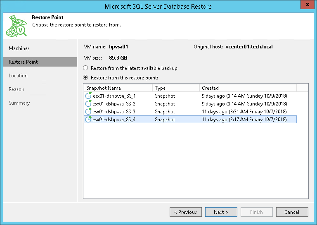Select the esx01-dshpvsa_SS_4 row name
This screenshot has height=225, width=317.
point(114,120)
